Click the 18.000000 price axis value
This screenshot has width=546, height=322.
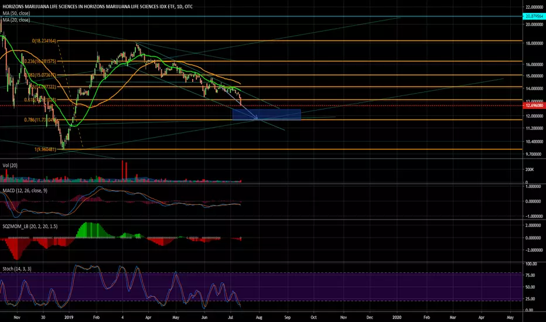pos(534,43)
